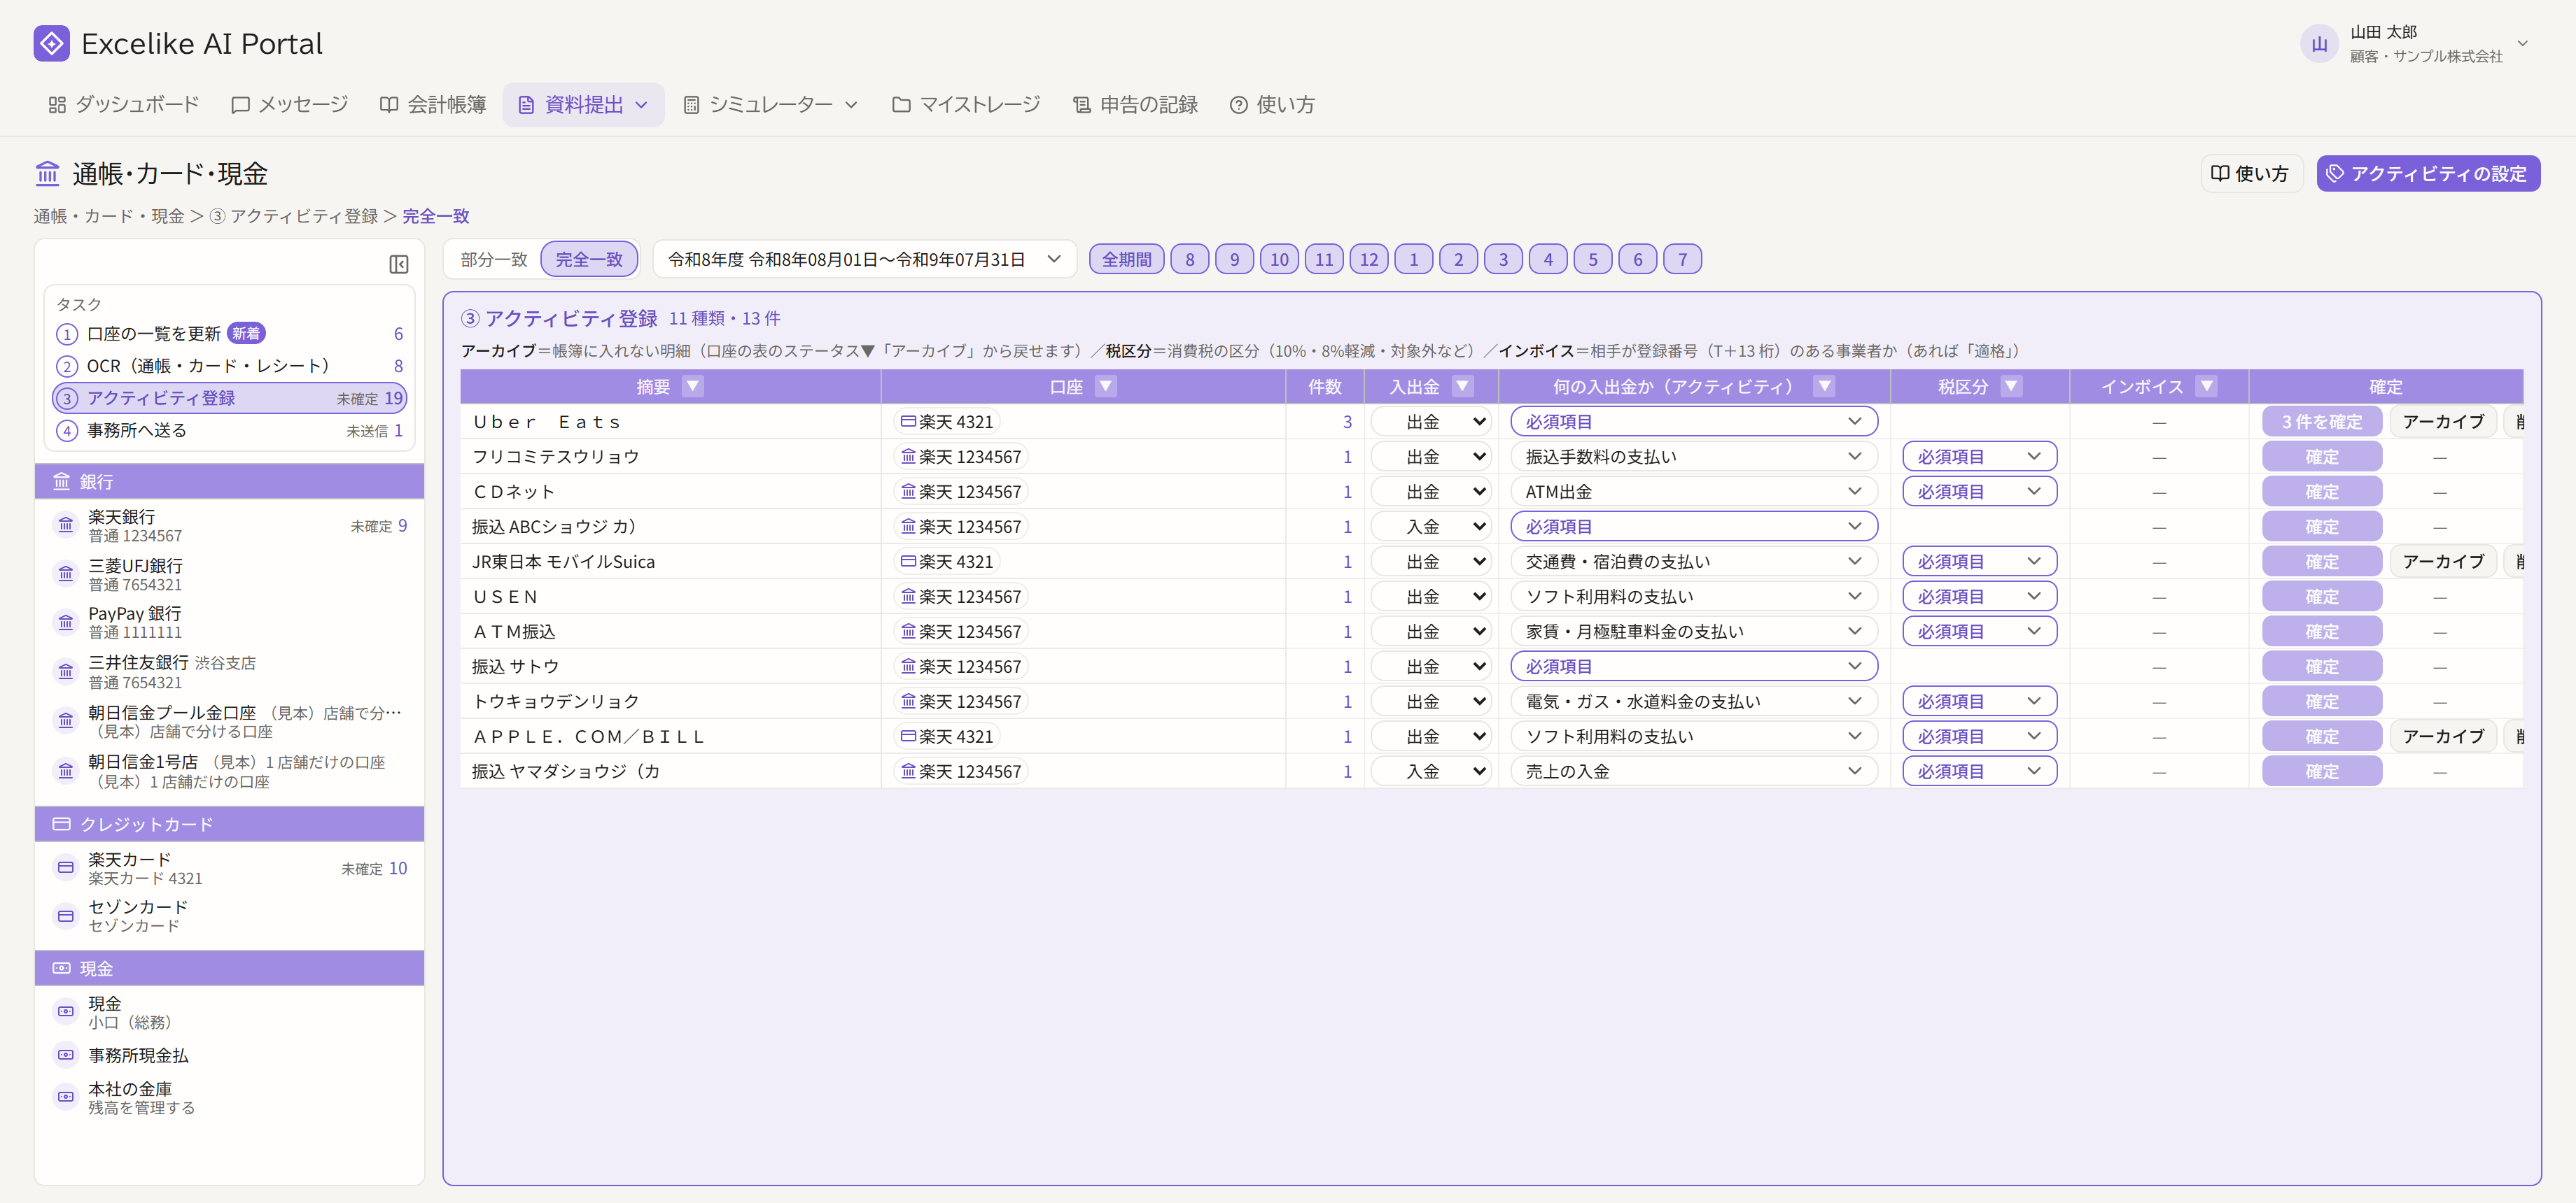This screenshot has height=1203, width=2576.
Task: Toggle the 全期間 period filter
Action: (1126, 259)
